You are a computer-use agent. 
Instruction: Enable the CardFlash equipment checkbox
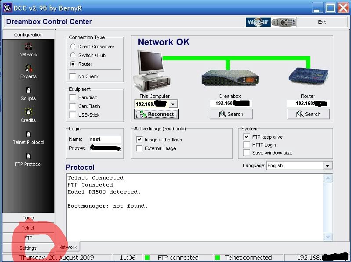73,106
